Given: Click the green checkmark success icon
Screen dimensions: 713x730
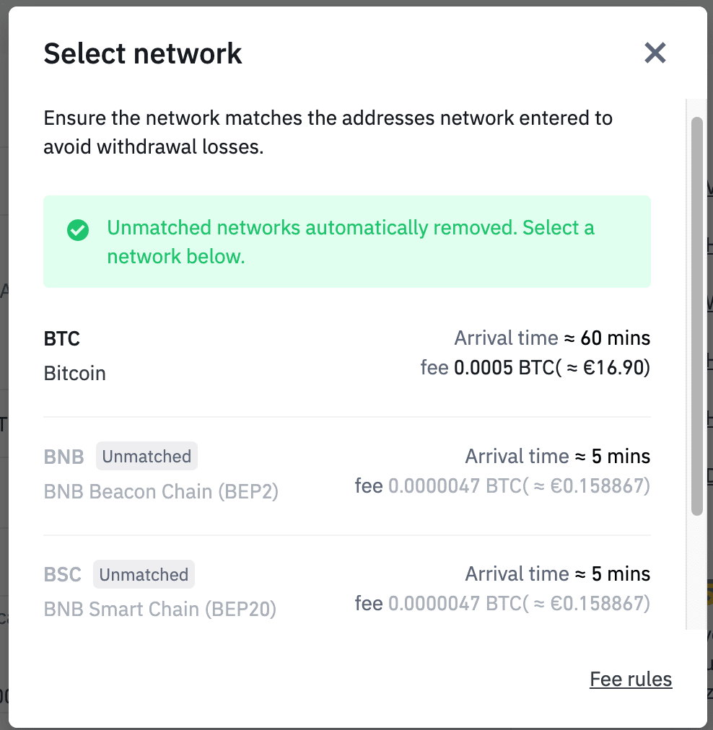Looking at the screenshot, I should pyautogui.click(x=78, y=230).
